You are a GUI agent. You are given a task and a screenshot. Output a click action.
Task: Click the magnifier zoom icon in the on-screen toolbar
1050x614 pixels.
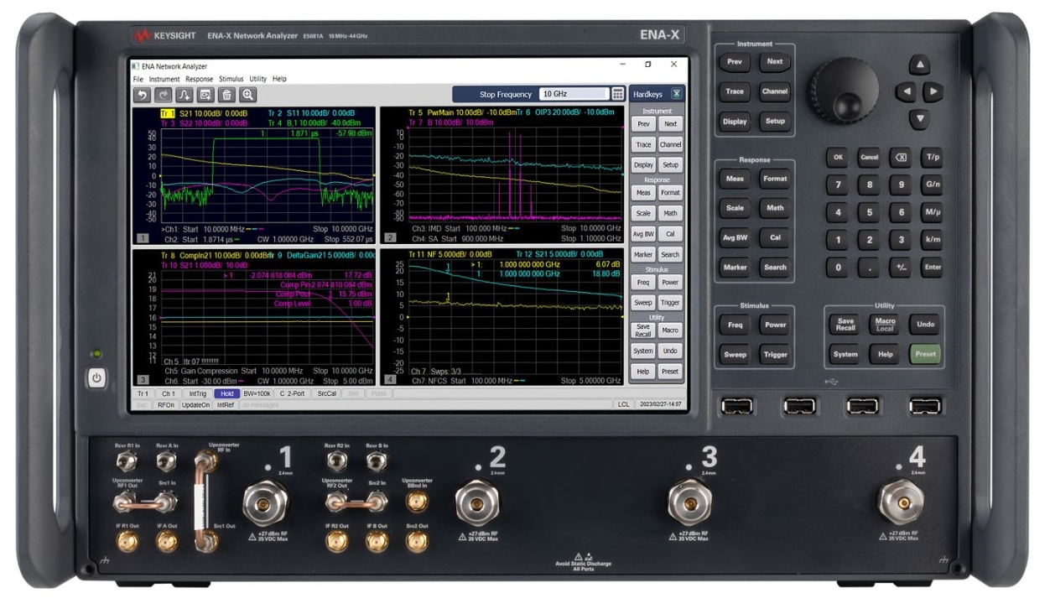[247, 95]
